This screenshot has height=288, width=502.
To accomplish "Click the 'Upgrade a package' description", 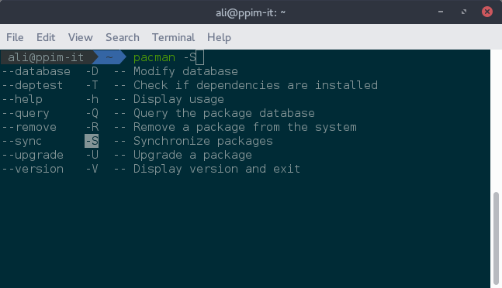I will (x=192, y=156).
